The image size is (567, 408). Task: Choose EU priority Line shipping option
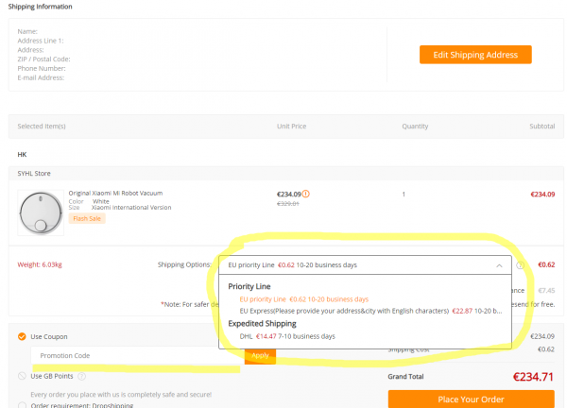pyautogui.click(x=302, y=298)
